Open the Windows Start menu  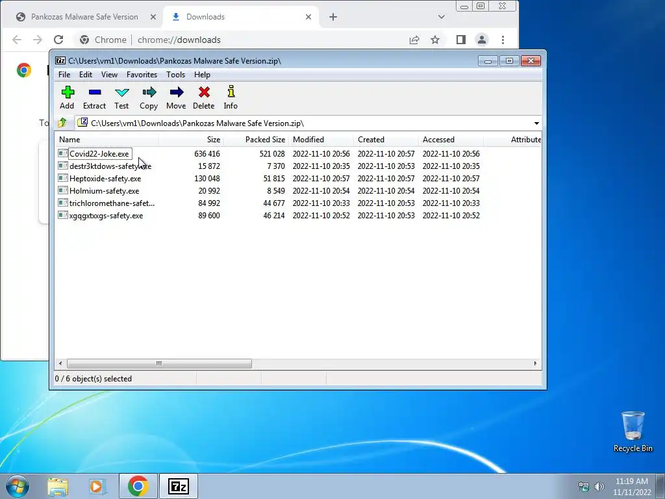tap(18, 486)
